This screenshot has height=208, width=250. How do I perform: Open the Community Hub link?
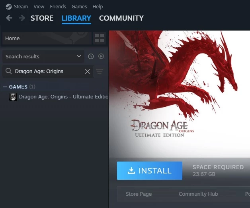click(198, 194)
